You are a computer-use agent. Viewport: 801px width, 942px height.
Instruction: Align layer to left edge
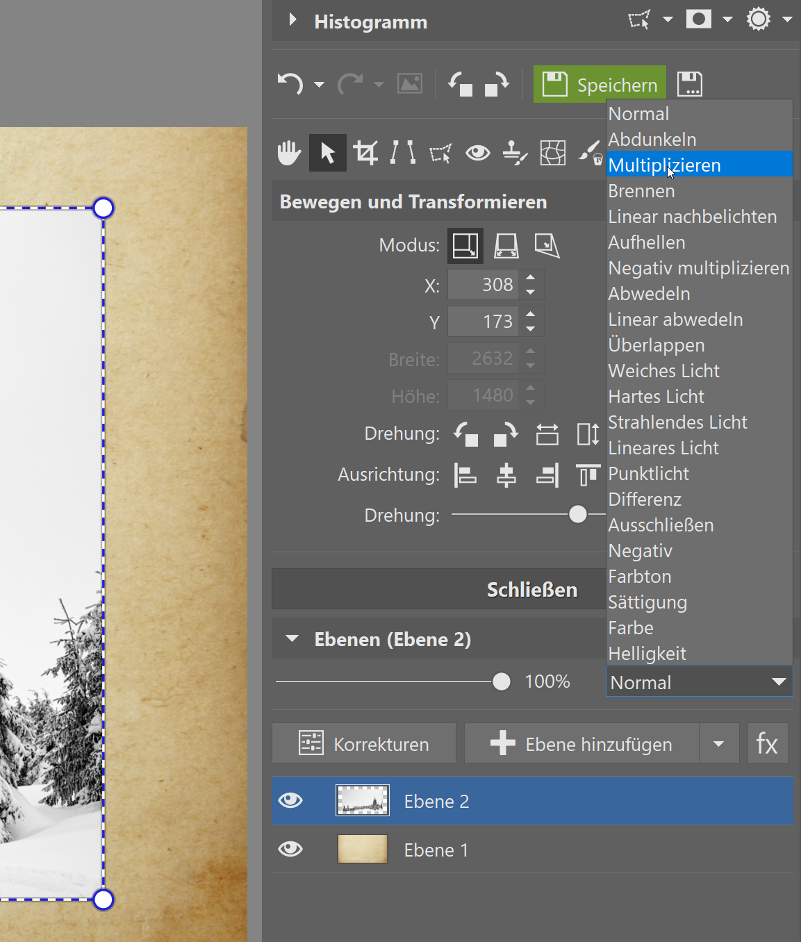[x=465, y=475]
